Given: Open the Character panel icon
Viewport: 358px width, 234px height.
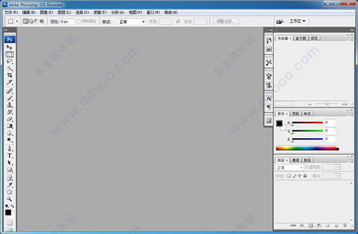Looking at the screenshot, I should tap(268, 98).
